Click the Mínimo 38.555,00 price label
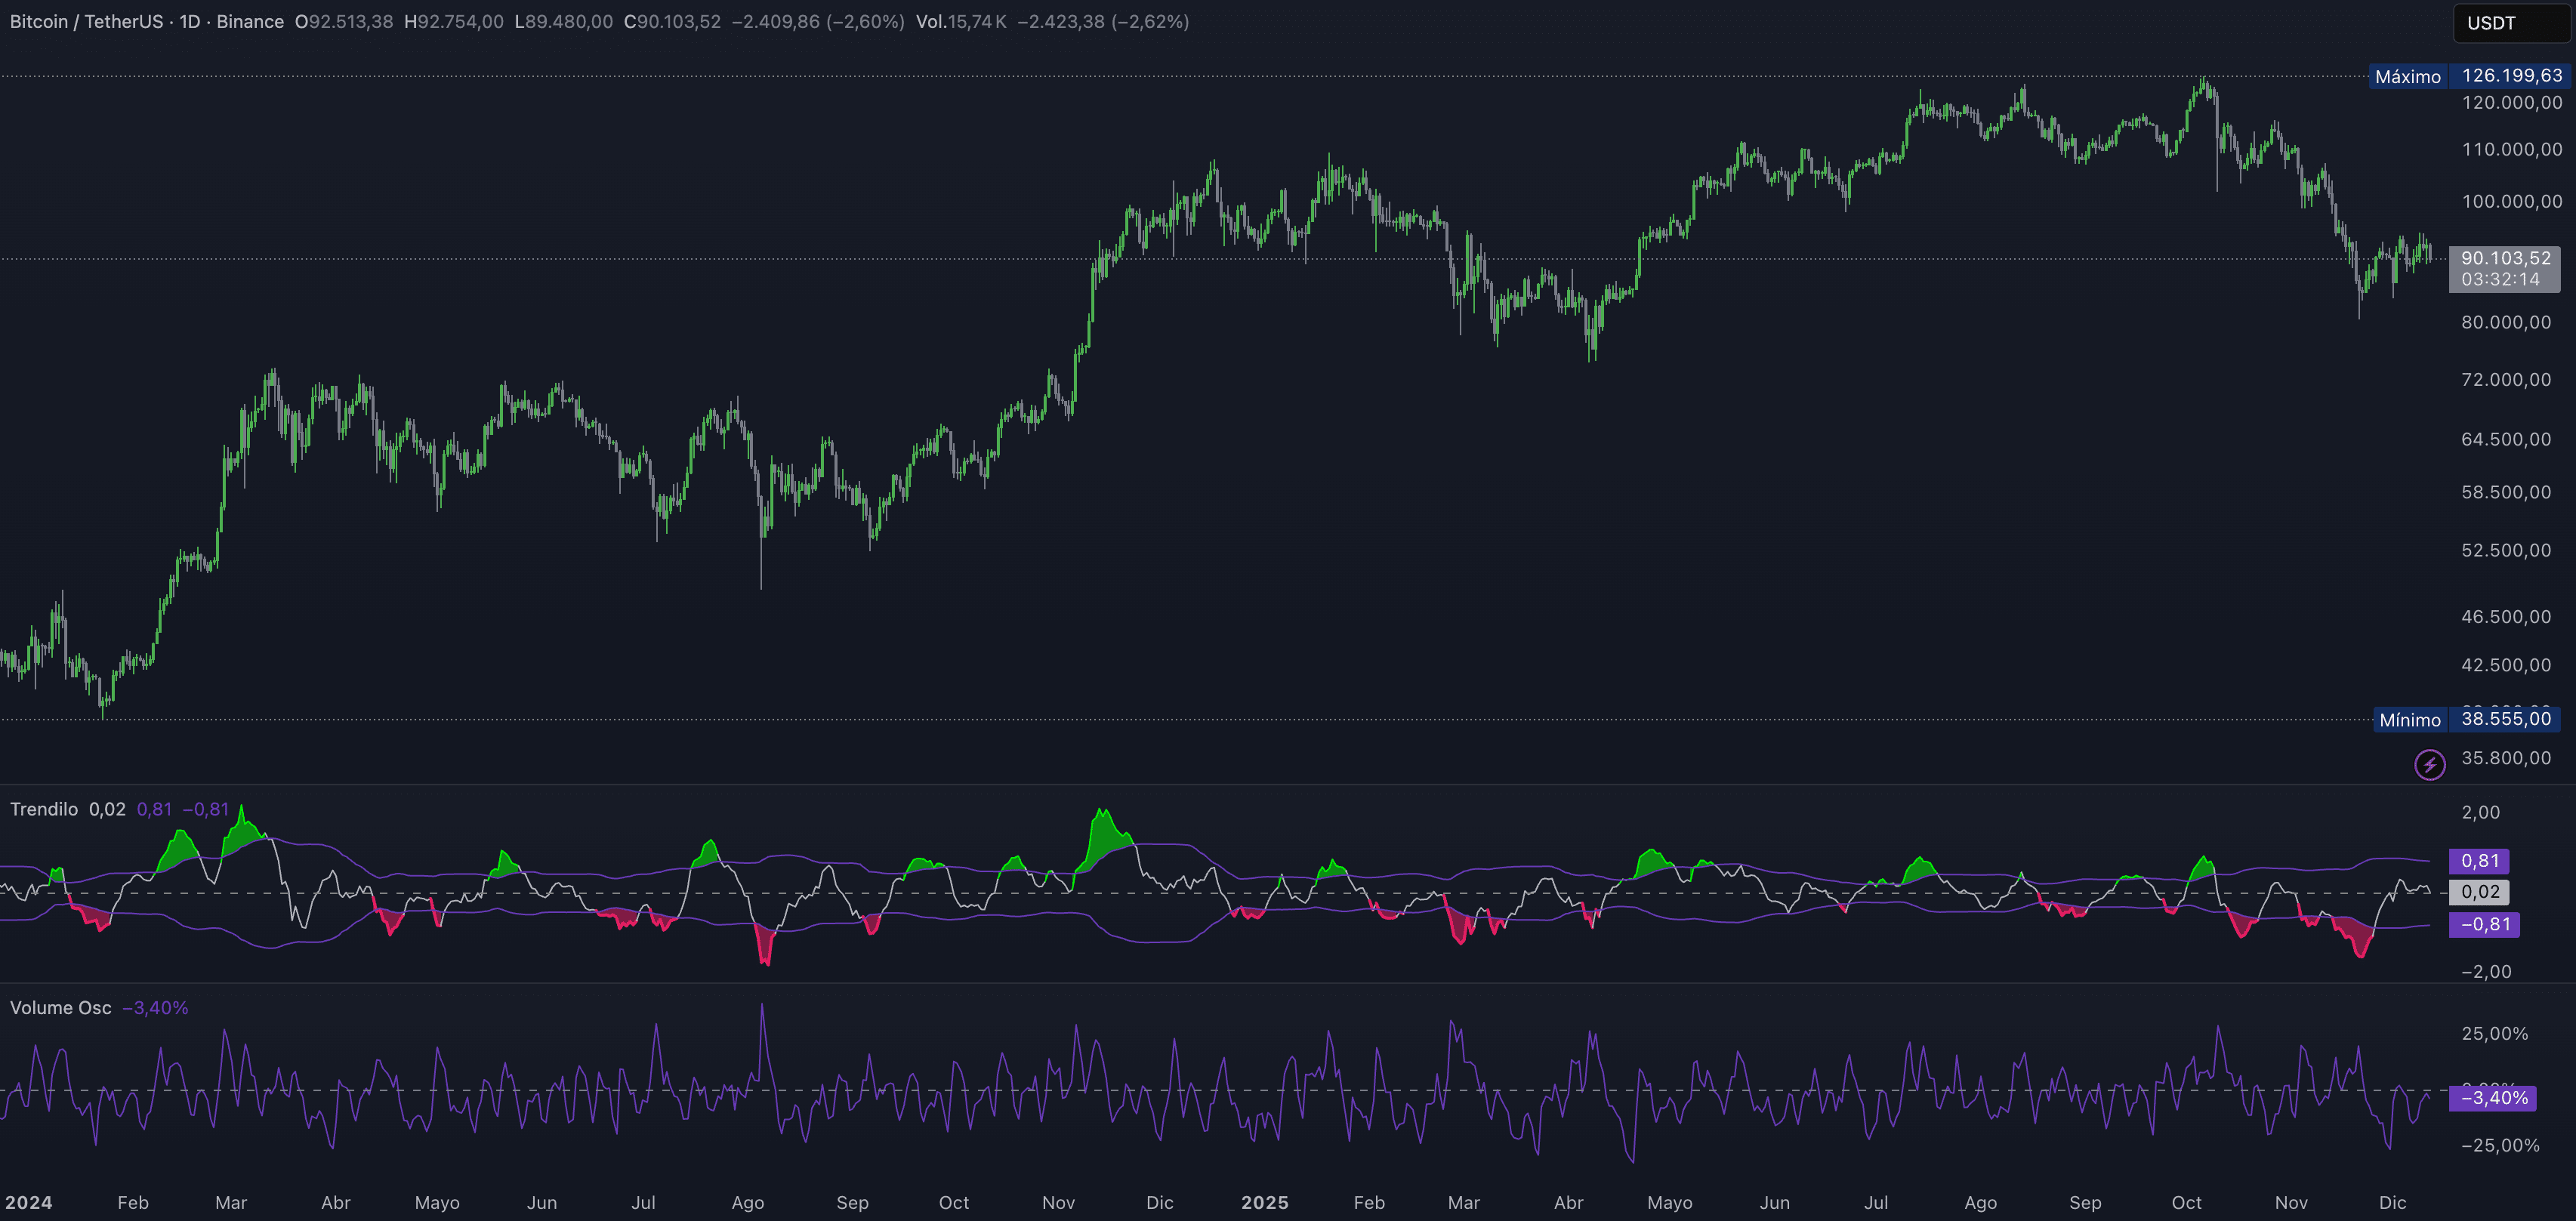 [x=2466, y=719]
